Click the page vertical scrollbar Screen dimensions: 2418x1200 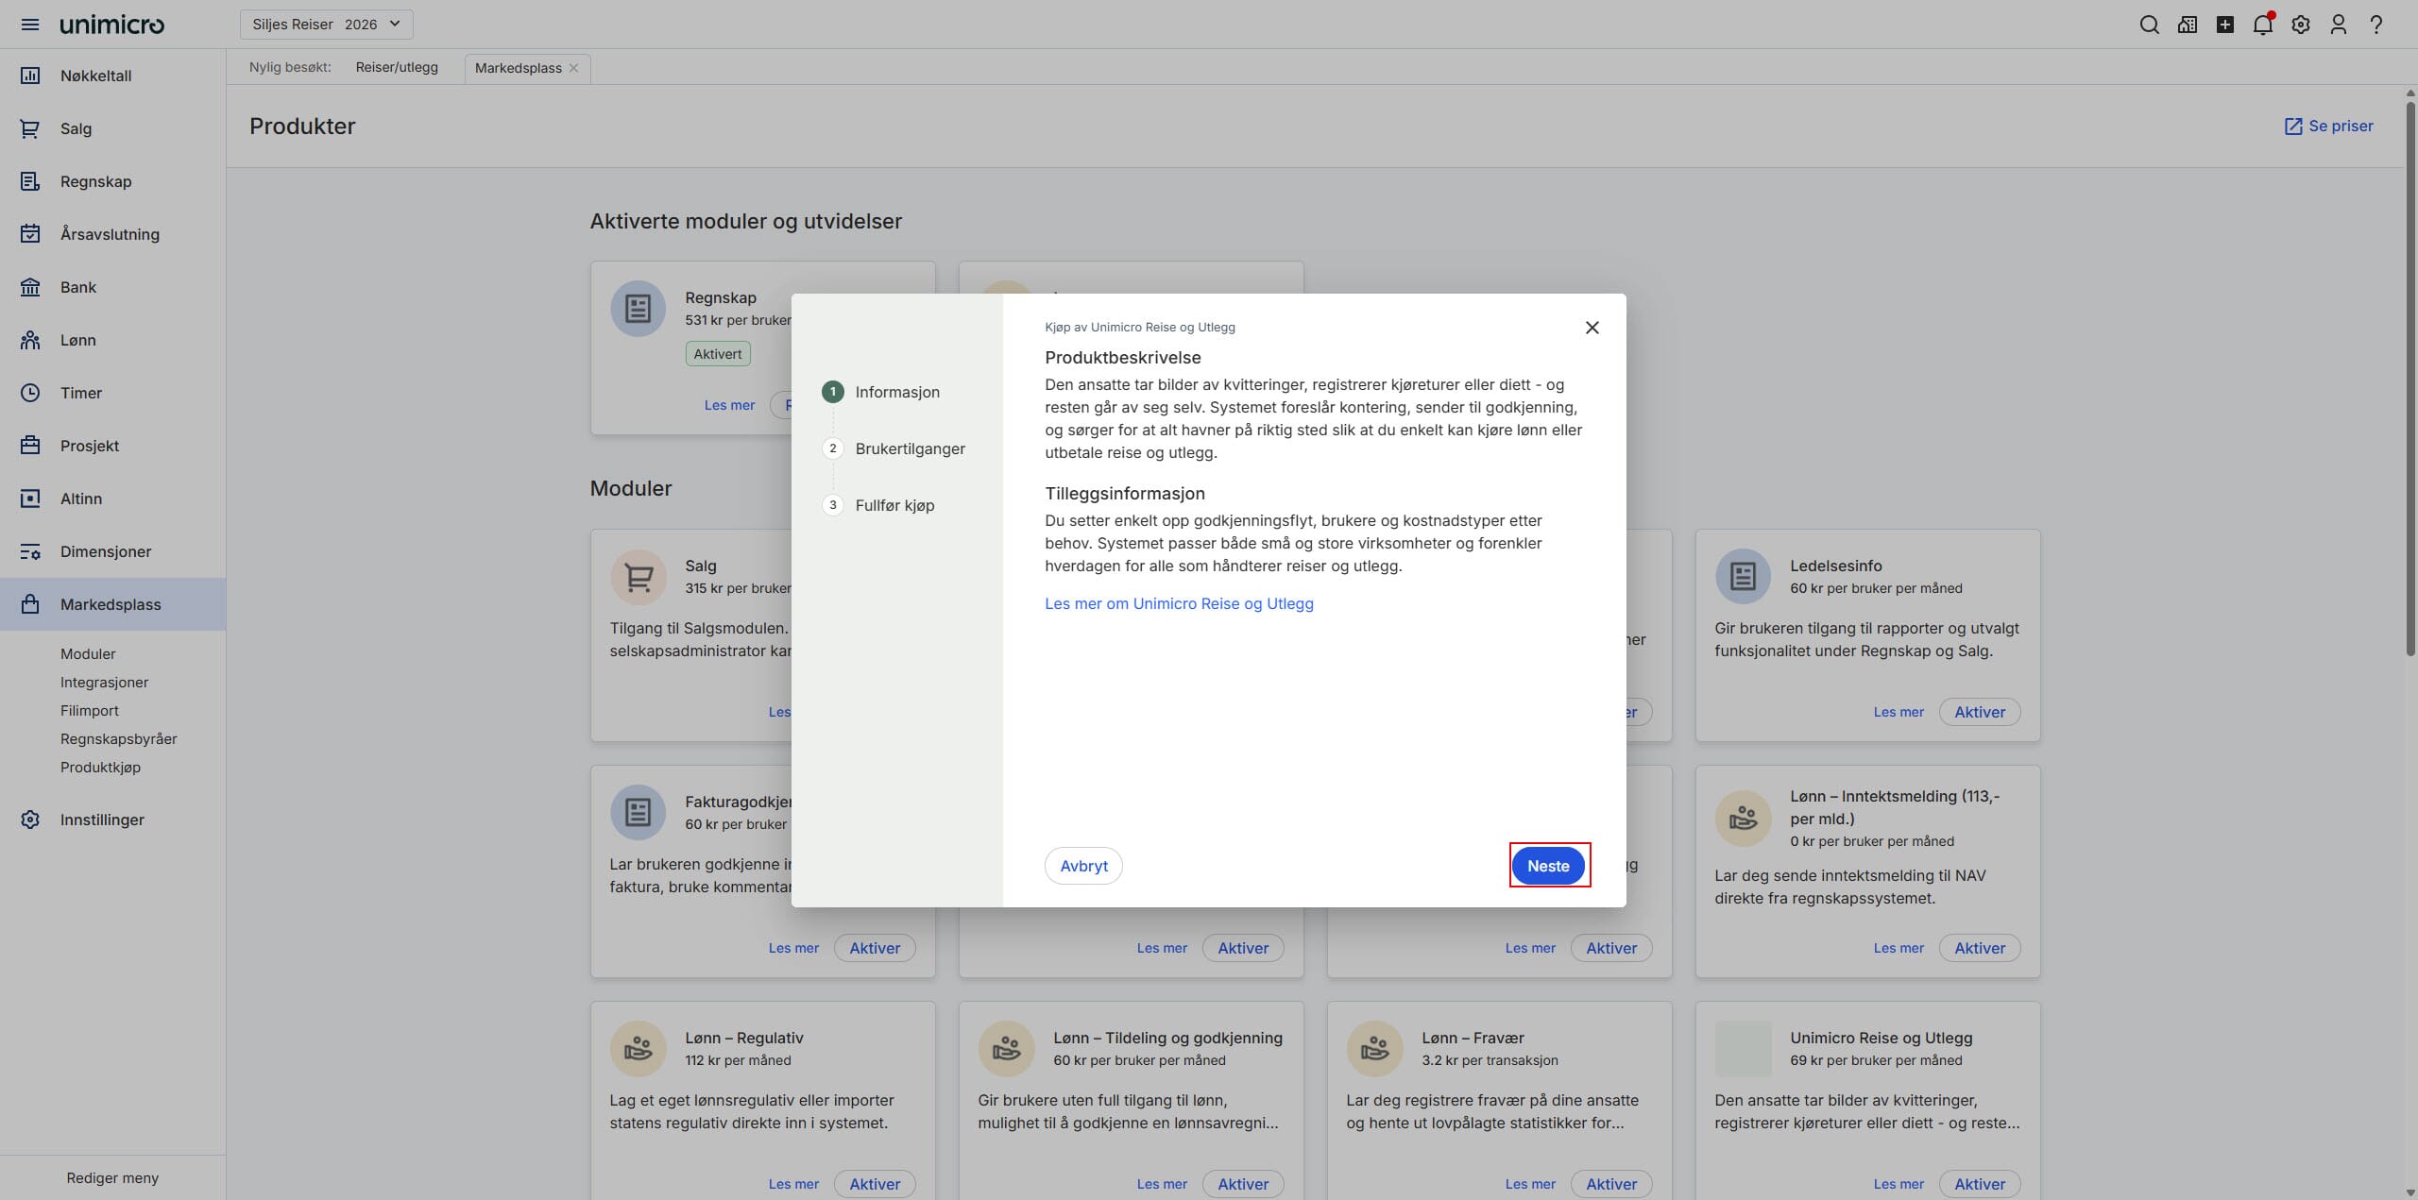point(2409,378)
